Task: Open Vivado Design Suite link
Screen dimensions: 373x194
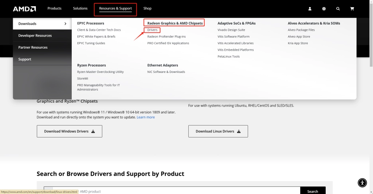Action: [231, 30]
